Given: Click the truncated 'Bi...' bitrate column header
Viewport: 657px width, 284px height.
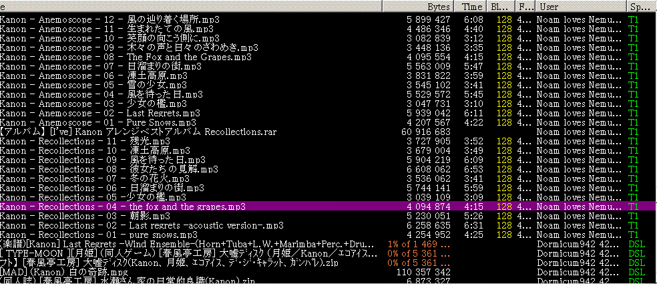Looking at the screenshot, I should click(x=501, y=7).
